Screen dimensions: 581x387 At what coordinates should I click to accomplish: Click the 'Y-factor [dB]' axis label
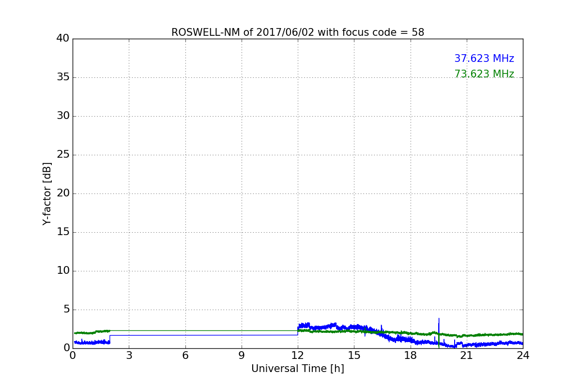click(x=47, y=193)
